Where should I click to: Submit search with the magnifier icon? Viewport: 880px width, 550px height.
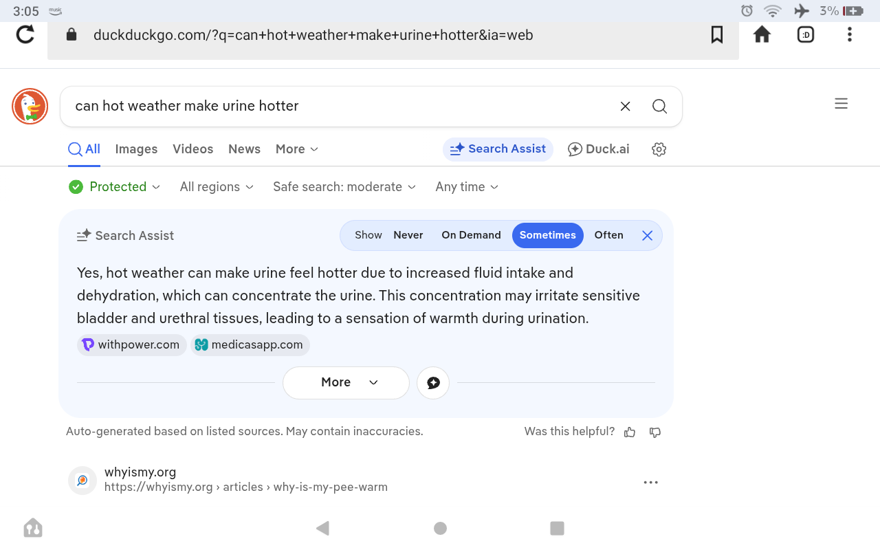coord(659,107)
